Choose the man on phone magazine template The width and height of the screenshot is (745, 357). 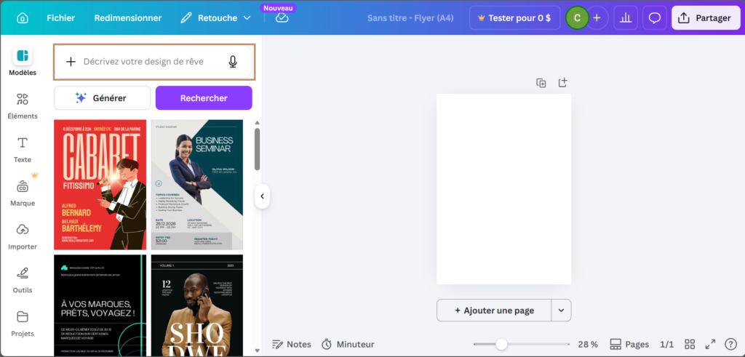point(197,305)
